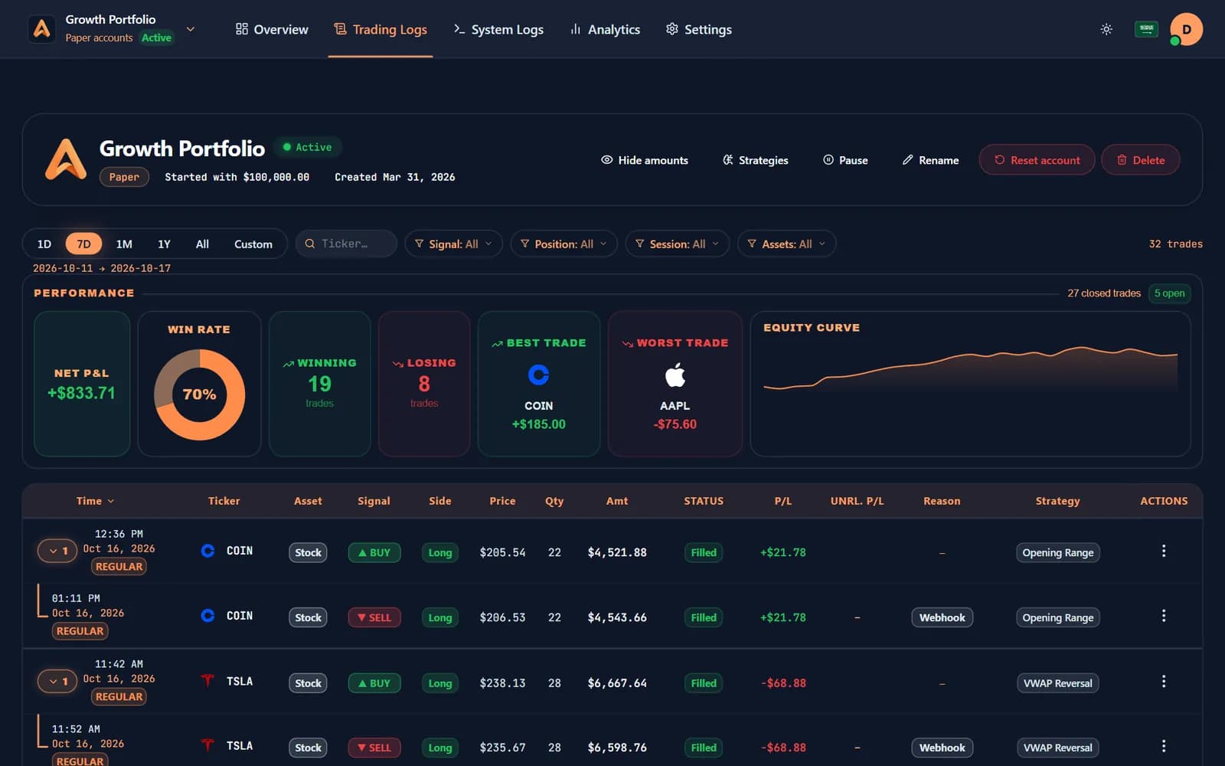Click the large Growth Portfolio logo in card
This screenshot has width=1225, height=766.
[66, 159]
